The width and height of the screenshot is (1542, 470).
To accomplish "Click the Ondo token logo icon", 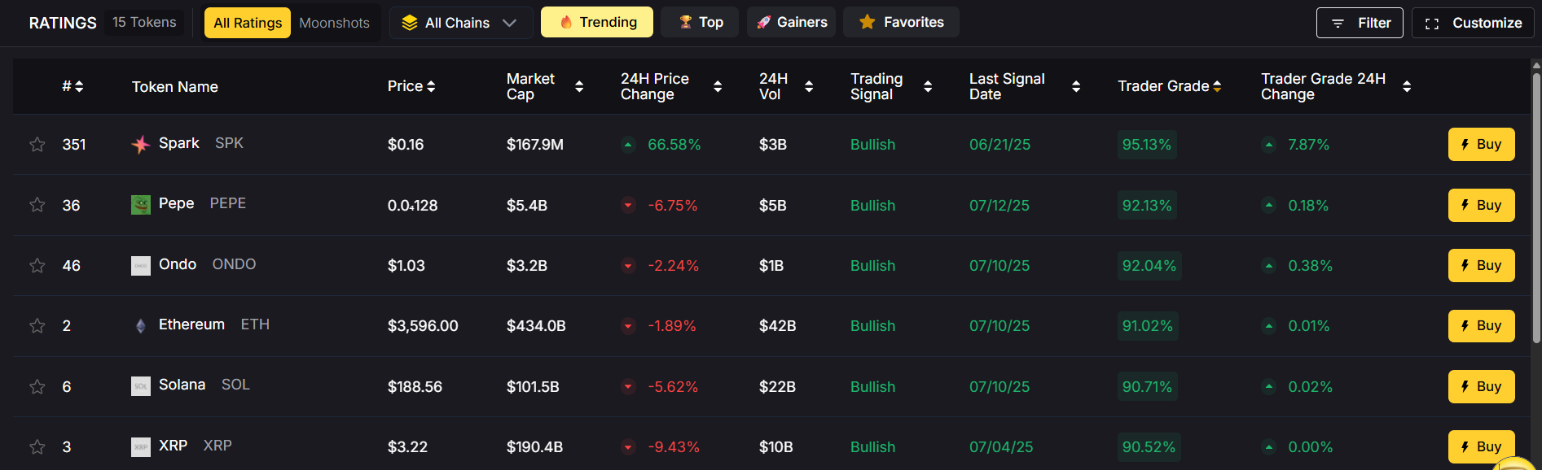I will tap(141, 266).
